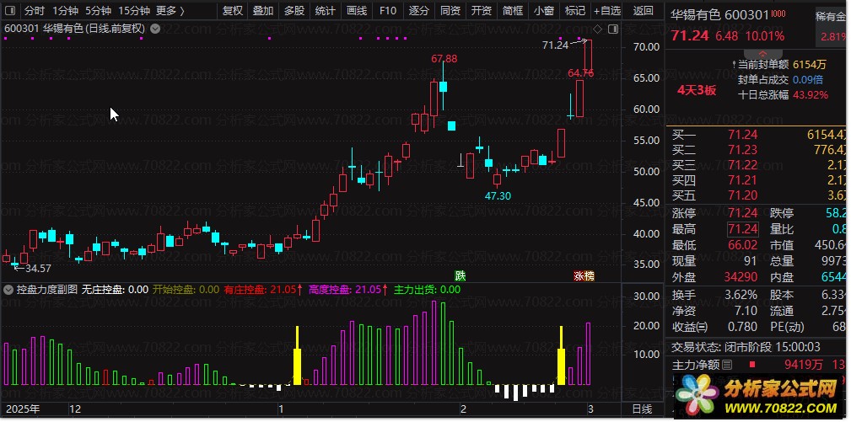Open dropdown arrow beside 华锡有色(日线.前复权)
851x422 pixels.
(x=155, y=29)
